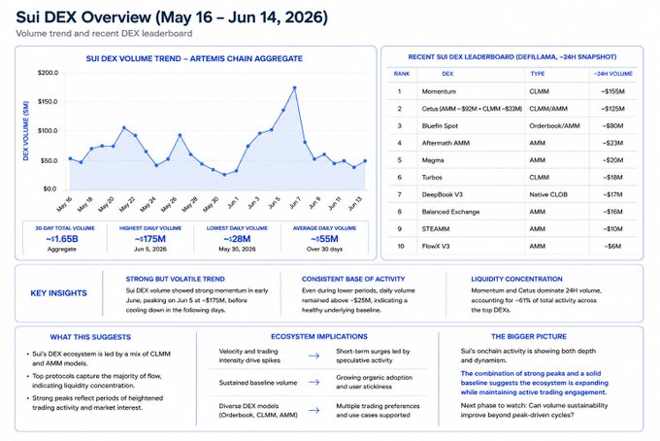Select "Magma" in the leaderboard
The width and height of the screenshot is (660, 441).
[x=433, y=160]
